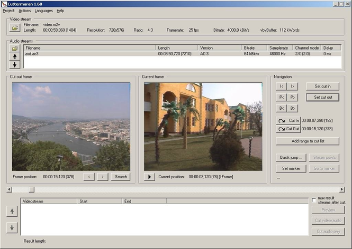Click the timeline position slider thumb
The image size is (352, 249).
tap(31, 189)
